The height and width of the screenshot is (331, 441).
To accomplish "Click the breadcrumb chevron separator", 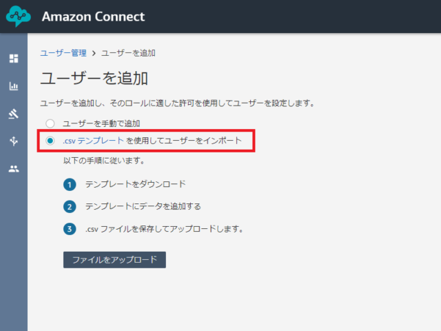I will [94, 53].
